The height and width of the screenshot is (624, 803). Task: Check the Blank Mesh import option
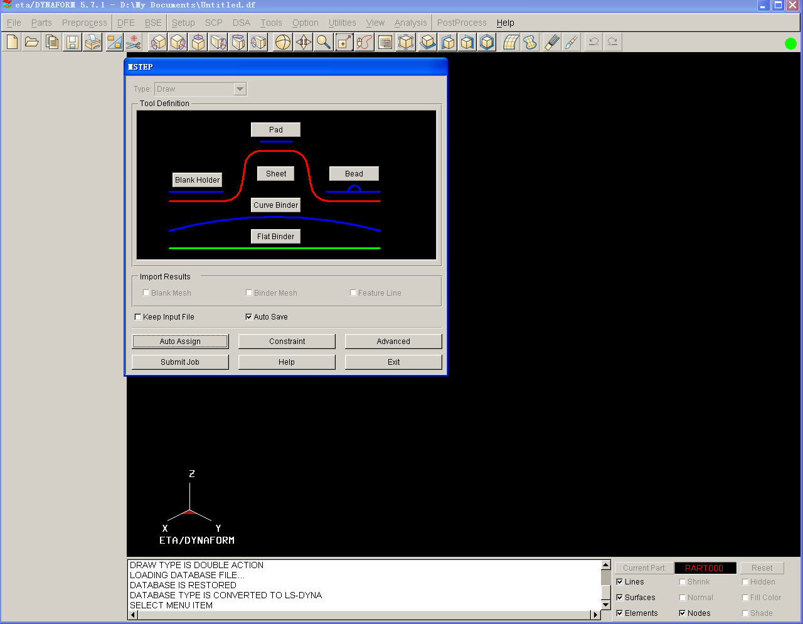coord(146,293)
